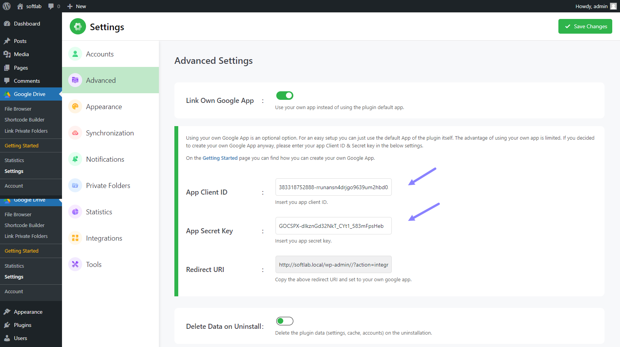Disable the Link Own Google App toggle
620x347 pixels.
[x=285, y=95]
